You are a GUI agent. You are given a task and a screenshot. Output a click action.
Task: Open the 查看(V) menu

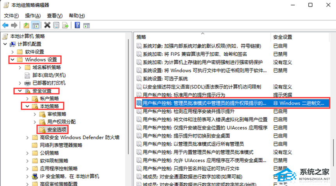(54, 16)
